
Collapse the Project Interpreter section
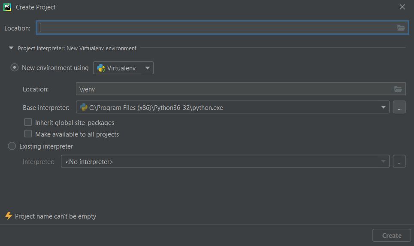pyautogui.click(x=11, y=48)
